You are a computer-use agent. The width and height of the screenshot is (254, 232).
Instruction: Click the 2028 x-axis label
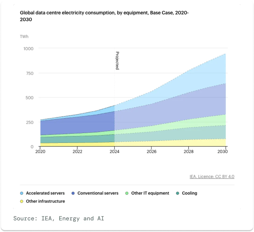(189, 151)
